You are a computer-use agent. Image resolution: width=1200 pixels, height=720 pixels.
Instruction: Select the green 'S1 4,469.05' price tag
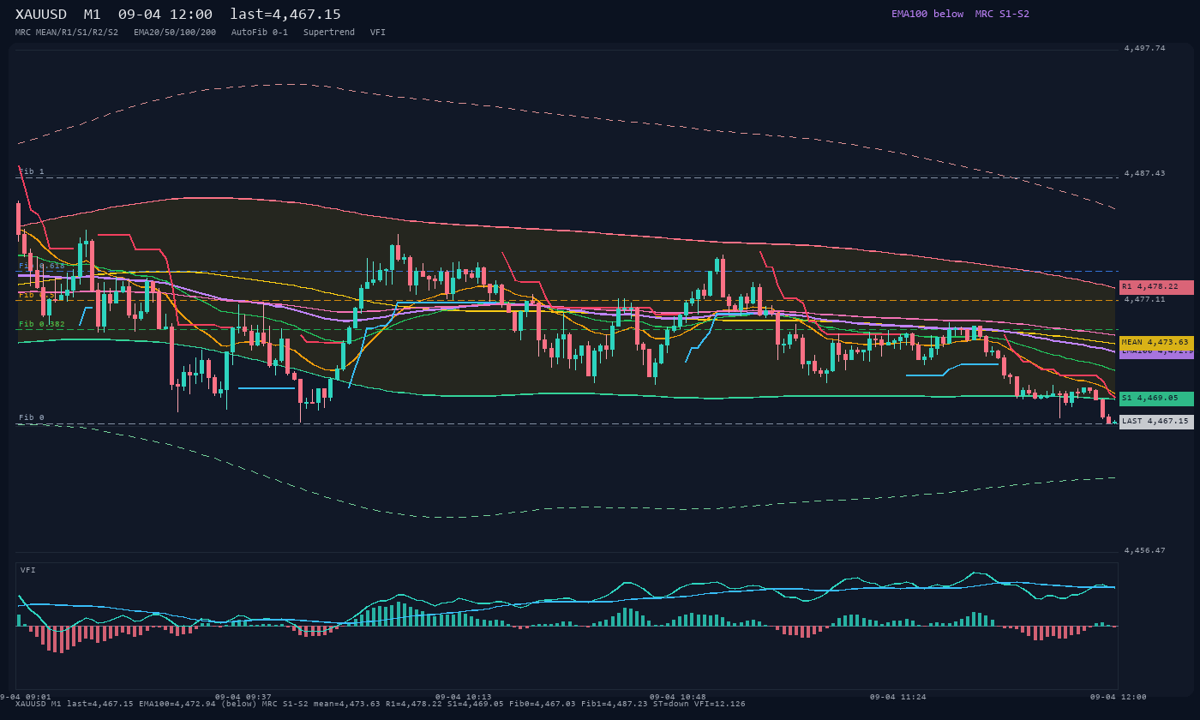click(1156, 399)
